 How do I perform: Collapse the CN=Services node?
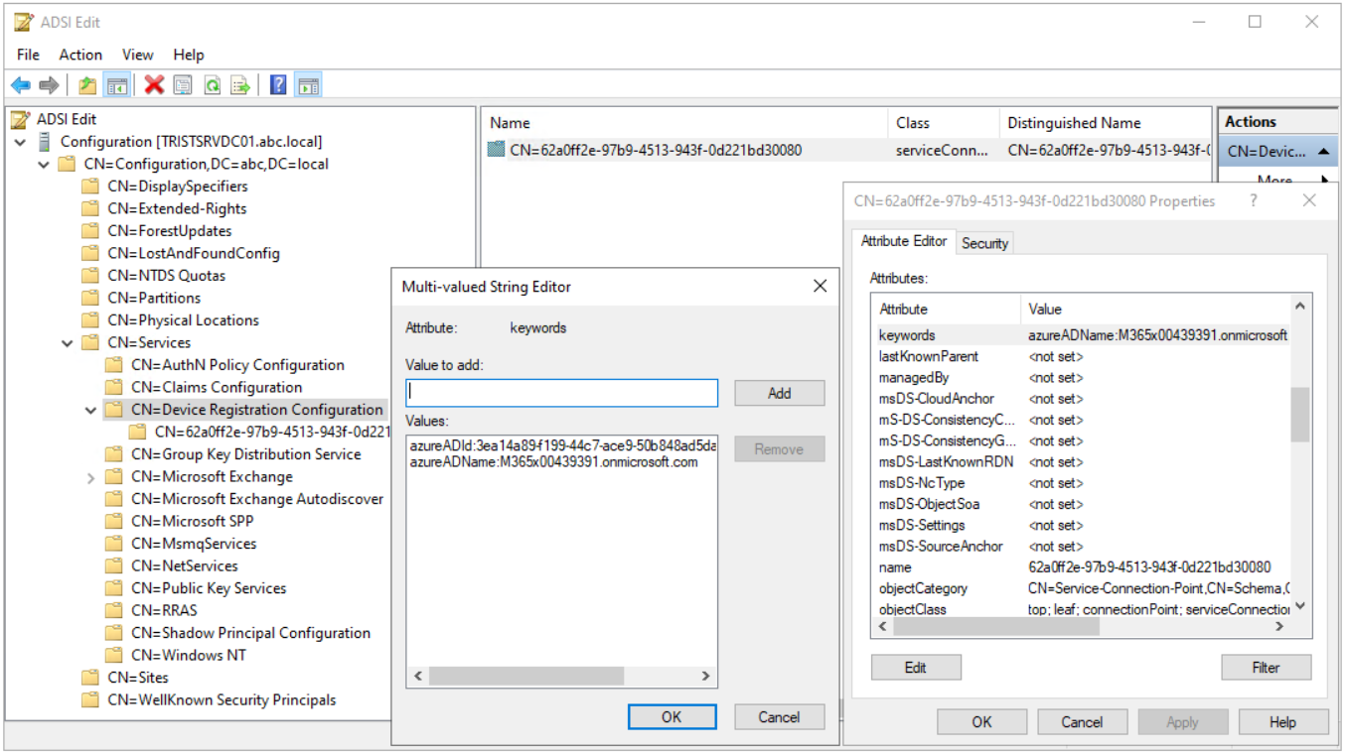pyautogui.click(x=68, y=343)
